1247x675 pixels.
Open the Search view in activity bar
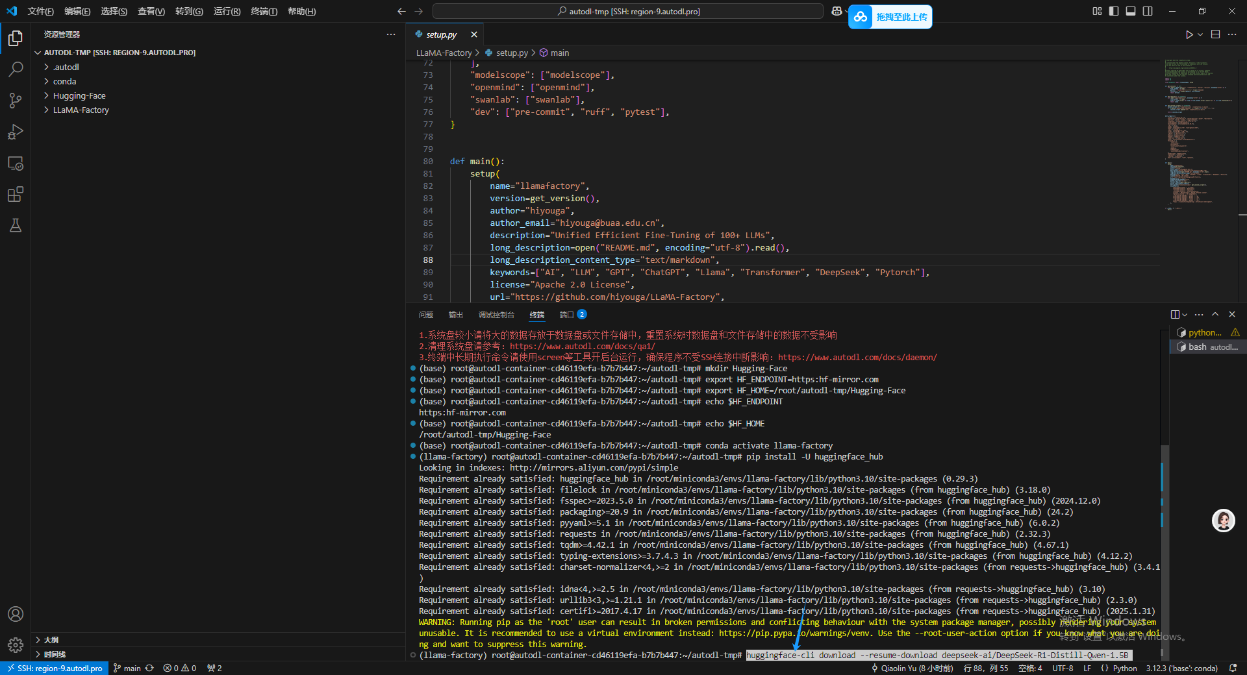tap(16, 69)
